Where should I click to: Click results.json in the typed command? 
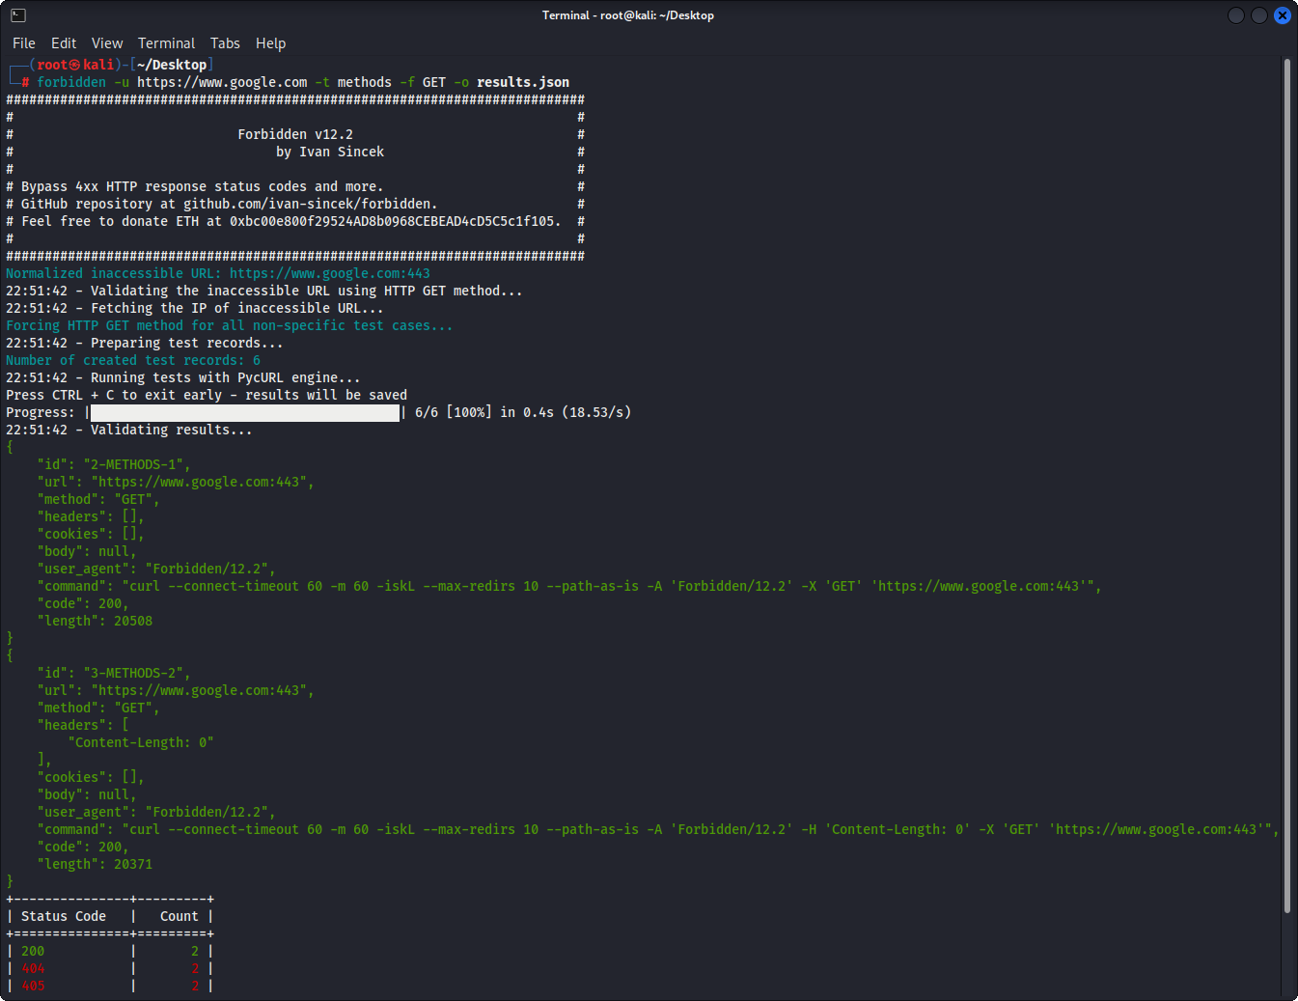(x=522, y=83)
